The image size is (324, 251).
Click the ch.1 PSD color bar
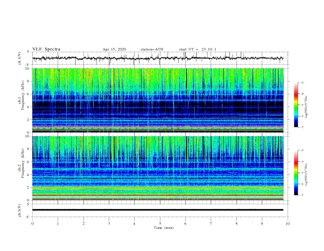(296, 105)
